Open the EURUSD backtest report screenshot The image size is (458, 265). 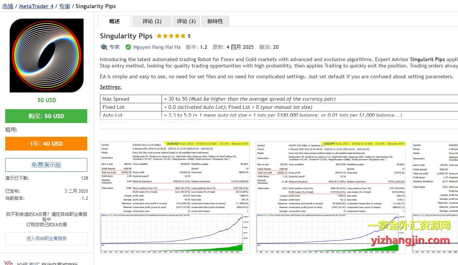pyautogui.click(x=175, y=197)
